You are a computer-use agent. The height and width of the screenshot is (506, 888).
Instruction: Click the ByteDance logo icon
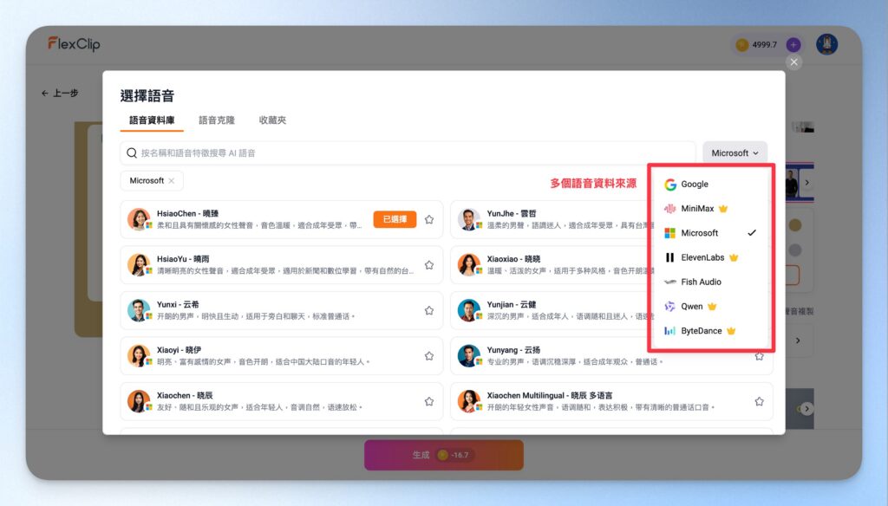(x=670, y=330)
